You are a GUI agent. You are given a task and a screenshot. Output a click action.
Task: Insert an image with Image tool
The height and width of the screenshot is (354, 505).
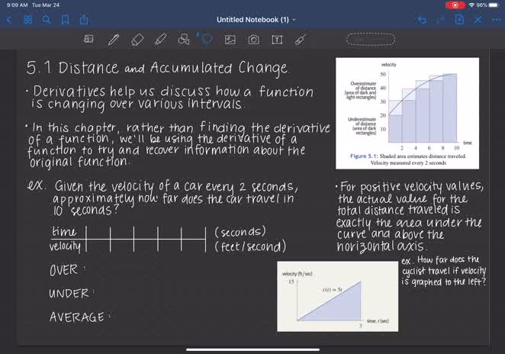point(230,38)
